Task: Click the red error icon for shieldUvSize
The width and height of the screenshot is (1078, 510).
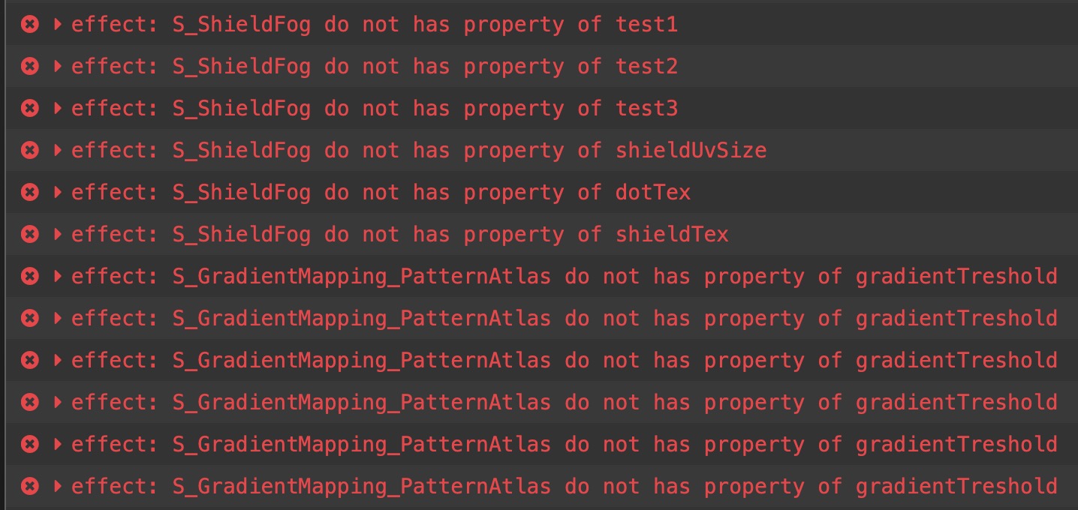Action: pyautogui.click(x=29, y=151)
